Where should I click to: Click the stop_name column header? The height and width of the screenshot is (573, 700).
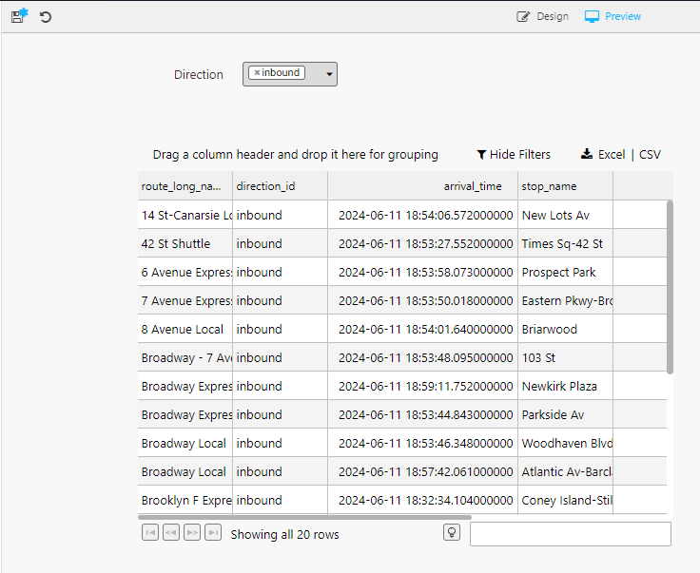[x=550, y=186]
